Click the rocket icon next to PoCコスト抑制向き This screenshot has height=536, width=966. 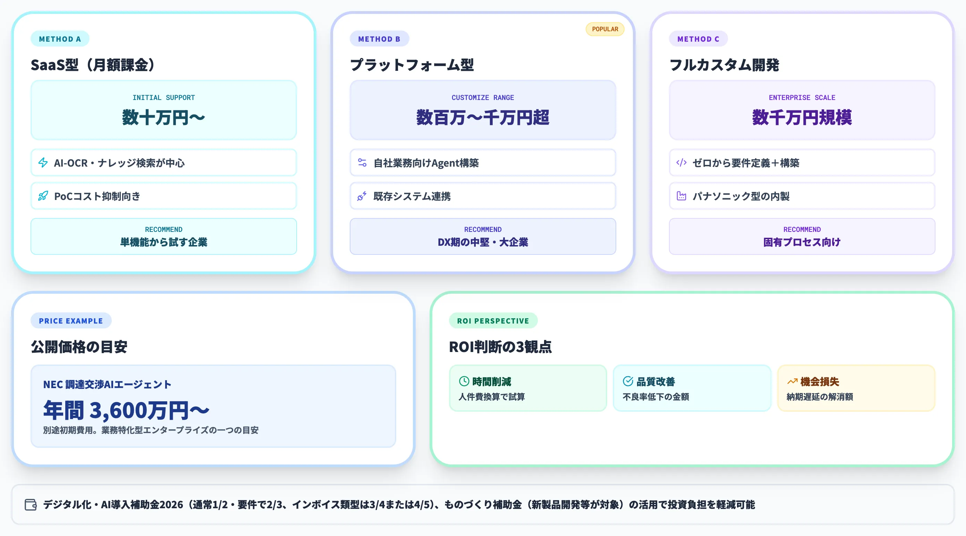43,196
